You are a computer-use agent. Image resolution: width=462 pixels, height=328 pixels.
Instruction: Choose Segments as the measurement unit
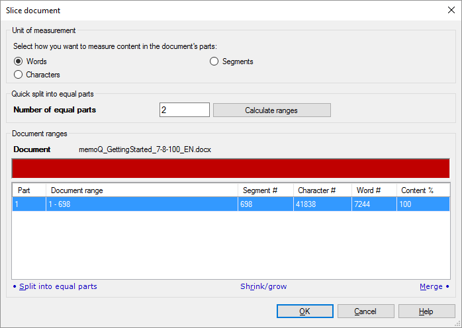[x=214, y=61]
